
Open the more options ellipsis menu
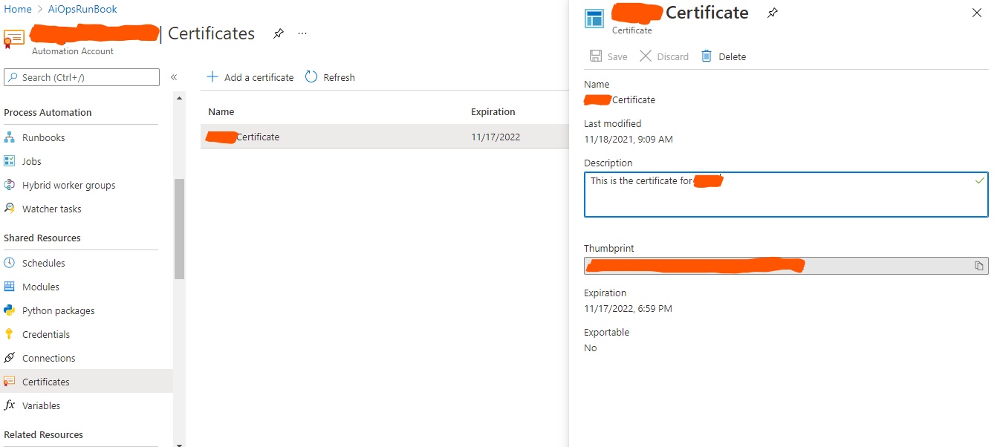pyautogui.click(x=302, y=33)
